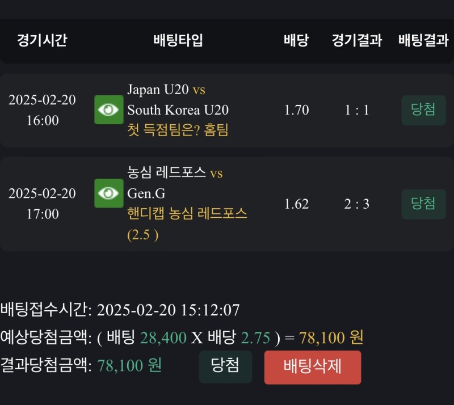Viewport: 454px width, 405px height.
Task: Click the 배팅삭제 button
Action: (312, 366)
